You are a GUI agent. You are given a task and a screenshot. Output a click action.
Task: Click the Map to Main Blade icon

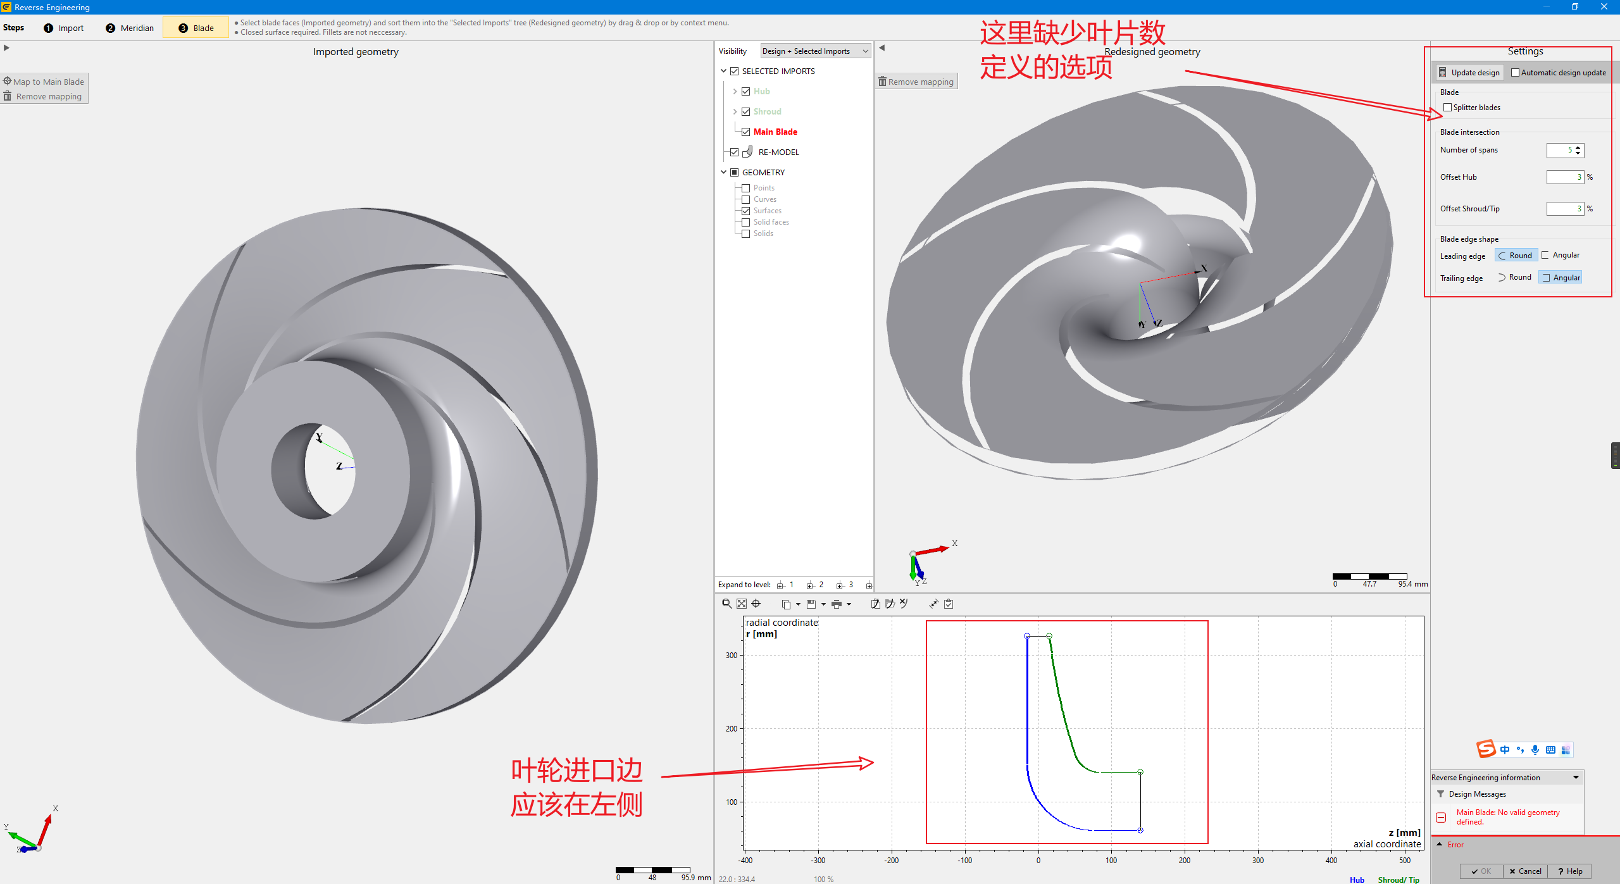coord(8,81)
